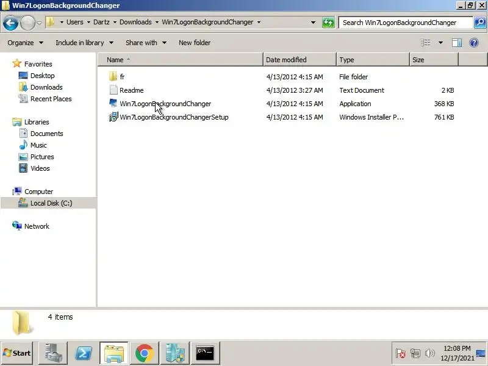Click the Windows Explorer taskbar icon
488x366 pixels.
coord(114,353)
